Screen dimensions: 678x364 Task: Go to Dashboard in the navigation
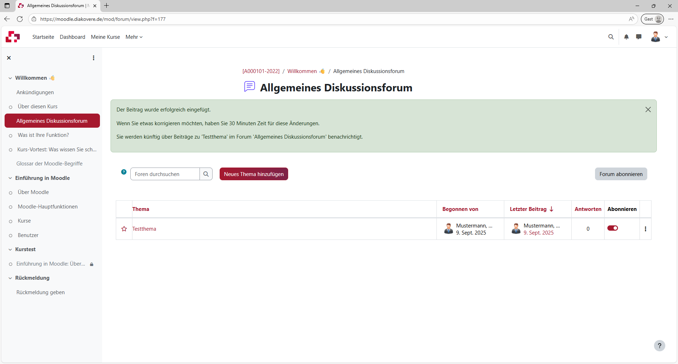pyautogui.click(x=72, y=37)
